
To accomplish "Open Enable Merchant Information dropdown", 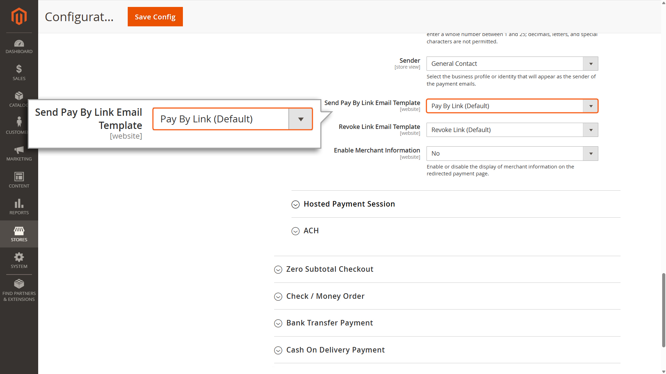I will pos(512,154).
